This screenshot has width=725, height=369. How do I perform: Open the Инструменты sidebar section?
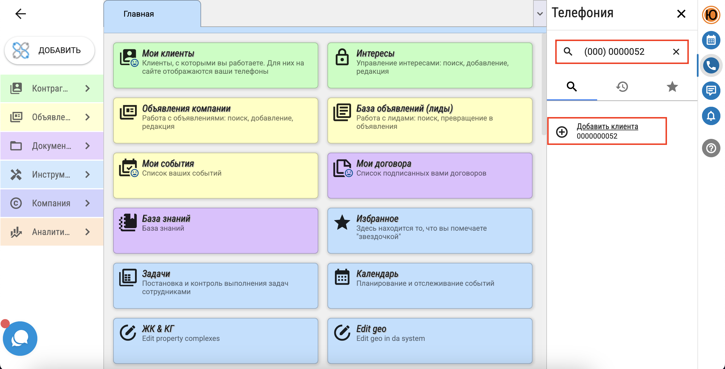tap(52, 174)
